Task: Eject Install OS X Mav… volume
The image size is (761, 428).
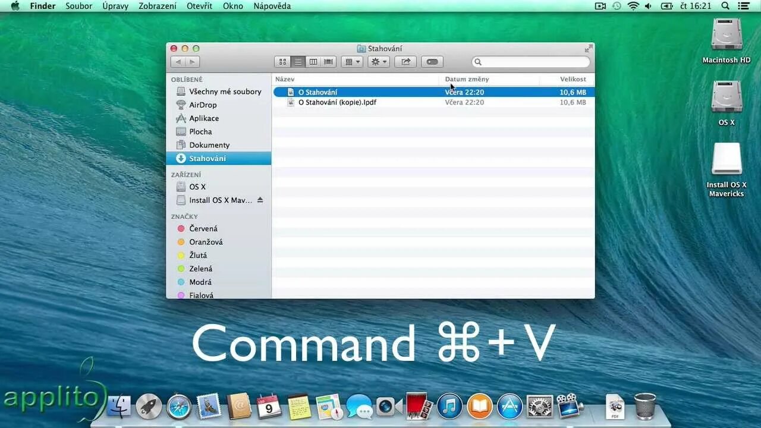Action: tap(260, 200)
